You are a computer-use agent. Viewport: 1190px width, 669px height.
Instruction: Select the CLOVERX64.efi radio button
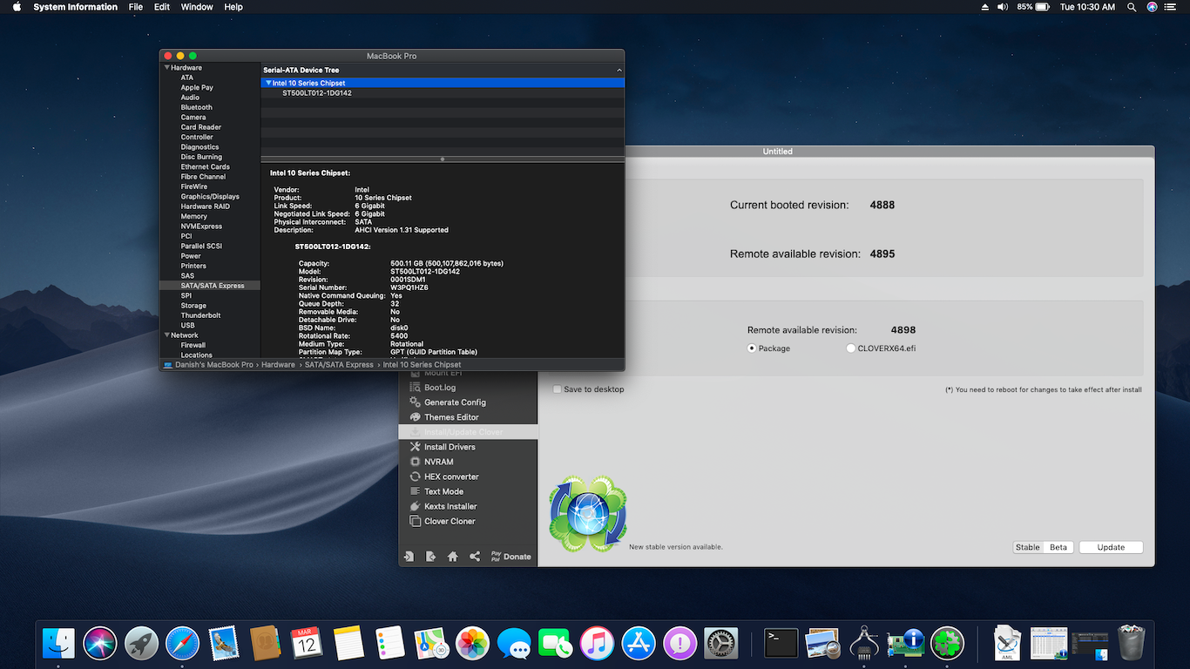849,348
